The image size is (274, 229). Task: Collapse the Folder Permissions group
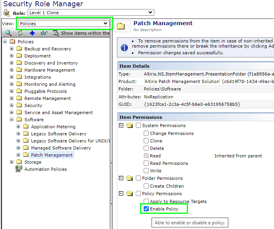(121, 178)
